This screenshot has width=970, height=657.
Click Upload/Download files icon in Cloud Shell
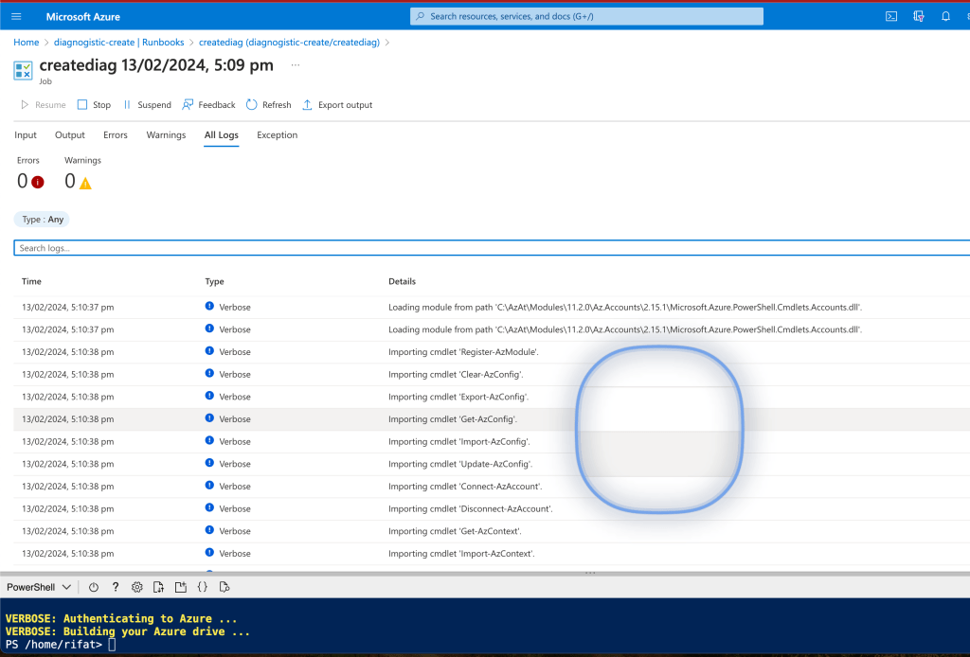point(158,587)
